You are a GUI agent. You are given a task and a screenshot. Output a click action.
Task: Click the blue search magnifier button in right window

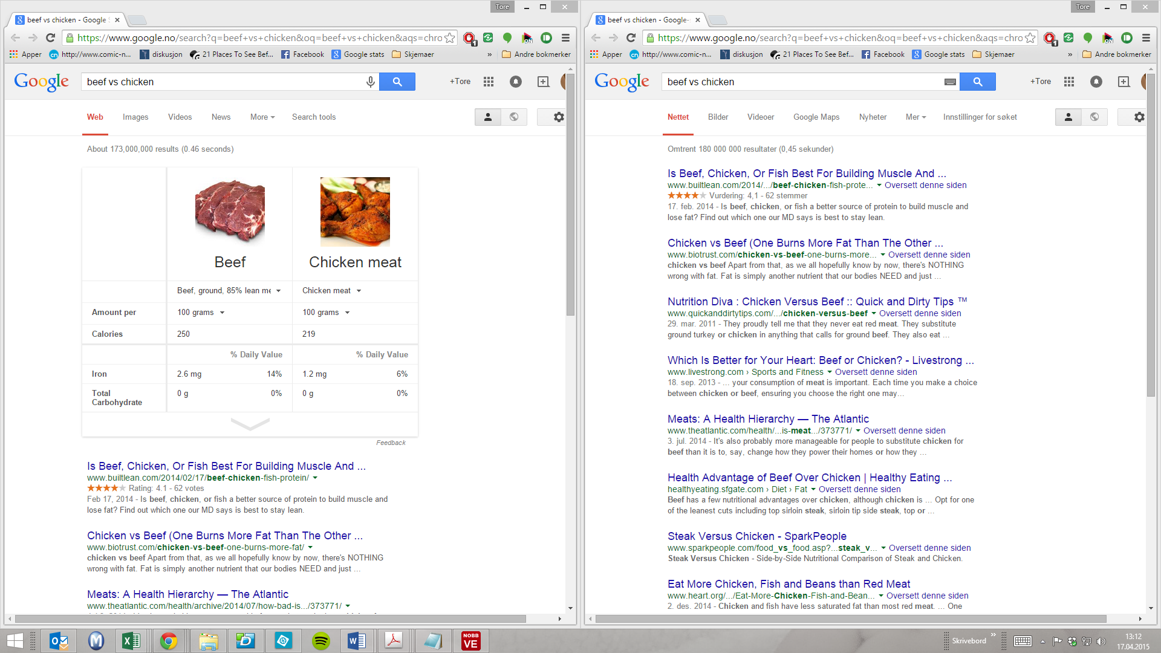tap(978, 82)
